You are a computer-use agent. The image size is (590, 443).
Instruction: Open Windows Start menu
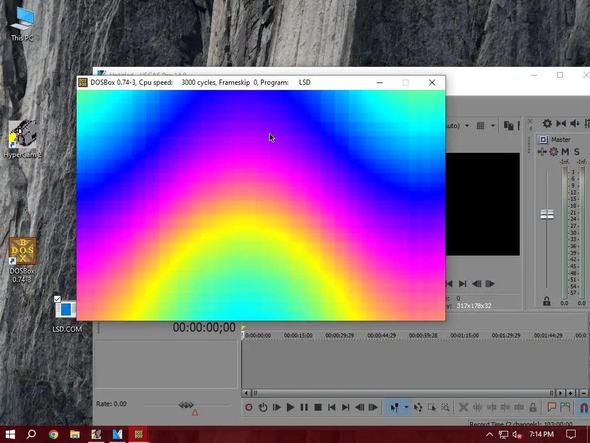click(10, 434)
